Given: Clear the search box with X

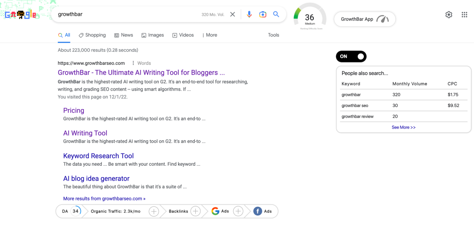Looking at the screenshot, I should pos(232,14).
